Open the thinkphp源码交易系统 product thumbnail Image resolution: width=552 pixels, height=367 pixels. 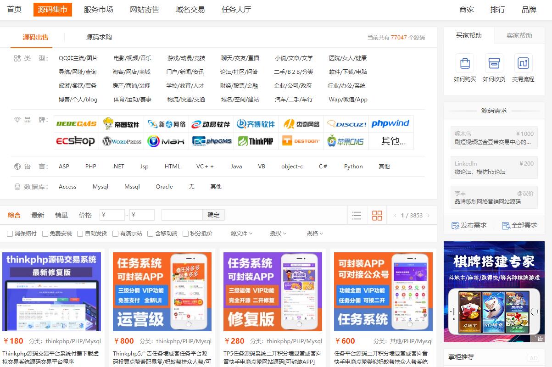51,292
